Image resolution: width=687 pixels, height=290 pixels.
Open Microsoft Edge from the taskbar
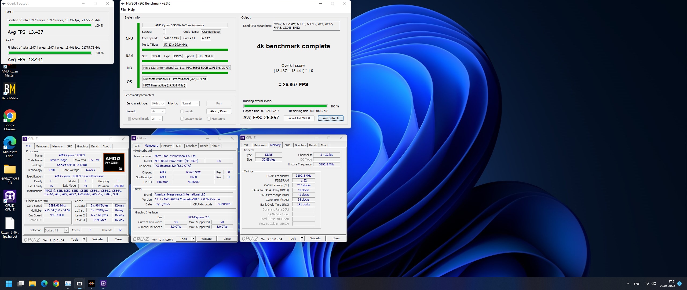click(x=44, y=284)
